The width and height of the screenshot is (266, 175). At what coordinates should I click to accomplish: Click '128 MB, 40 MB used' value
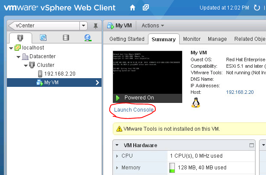202,168
